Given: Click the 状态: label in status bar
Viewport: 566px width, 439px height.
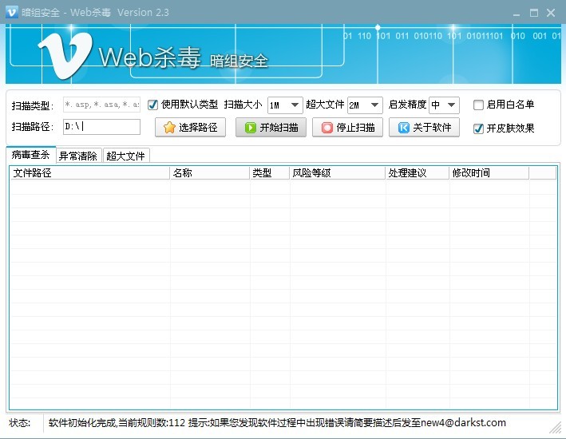Looking at the screenshot, I should point(20,423).
